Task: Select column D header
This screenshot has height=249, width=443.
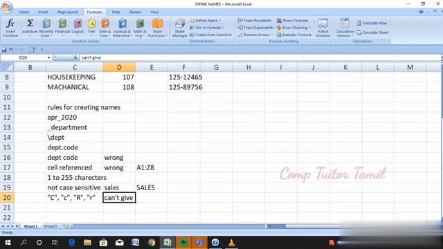Action: 119,68
